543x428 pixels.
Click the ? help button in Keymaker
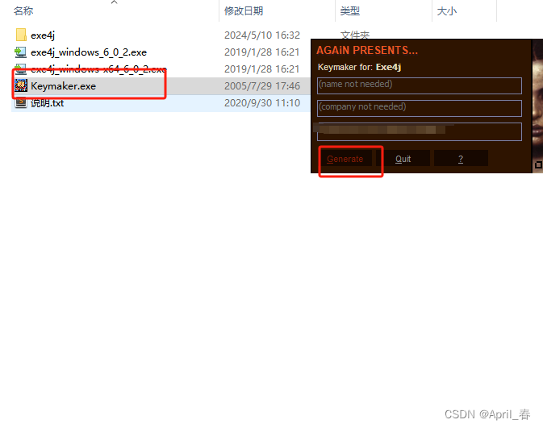(x=461, y=159)
